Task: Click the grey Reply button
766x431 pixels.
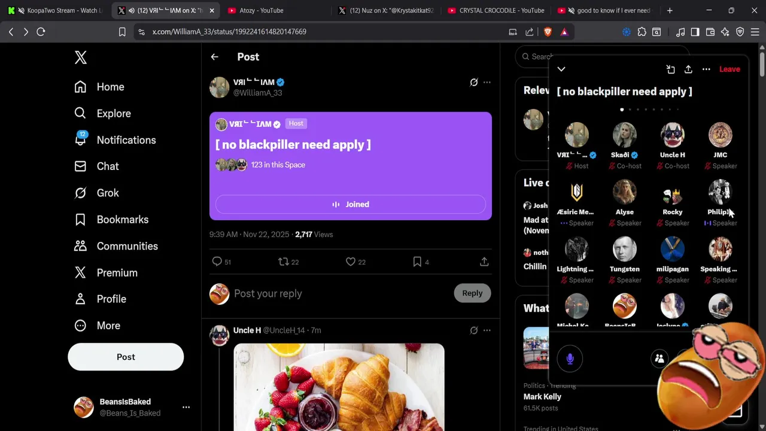Action: (472, 293)
